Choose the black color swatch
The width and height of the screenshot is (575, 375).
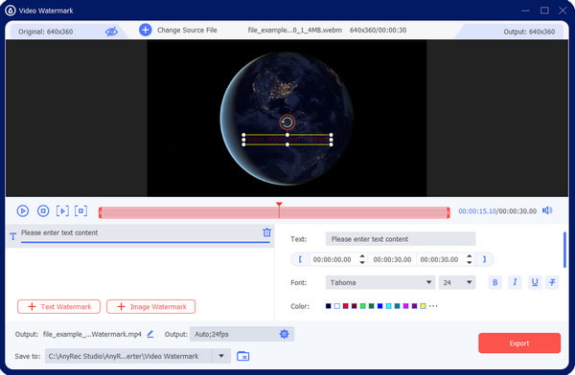click(x=328, y=306)
